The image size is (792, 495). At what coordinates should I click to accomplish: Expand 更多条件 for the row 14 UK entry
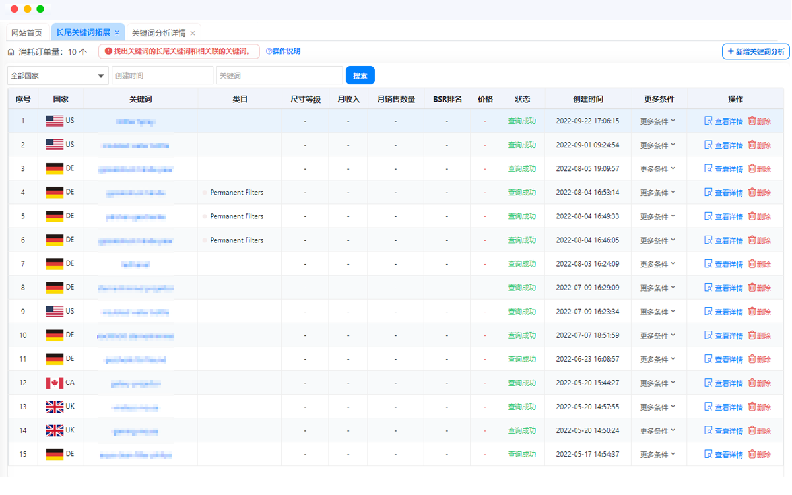657,431
